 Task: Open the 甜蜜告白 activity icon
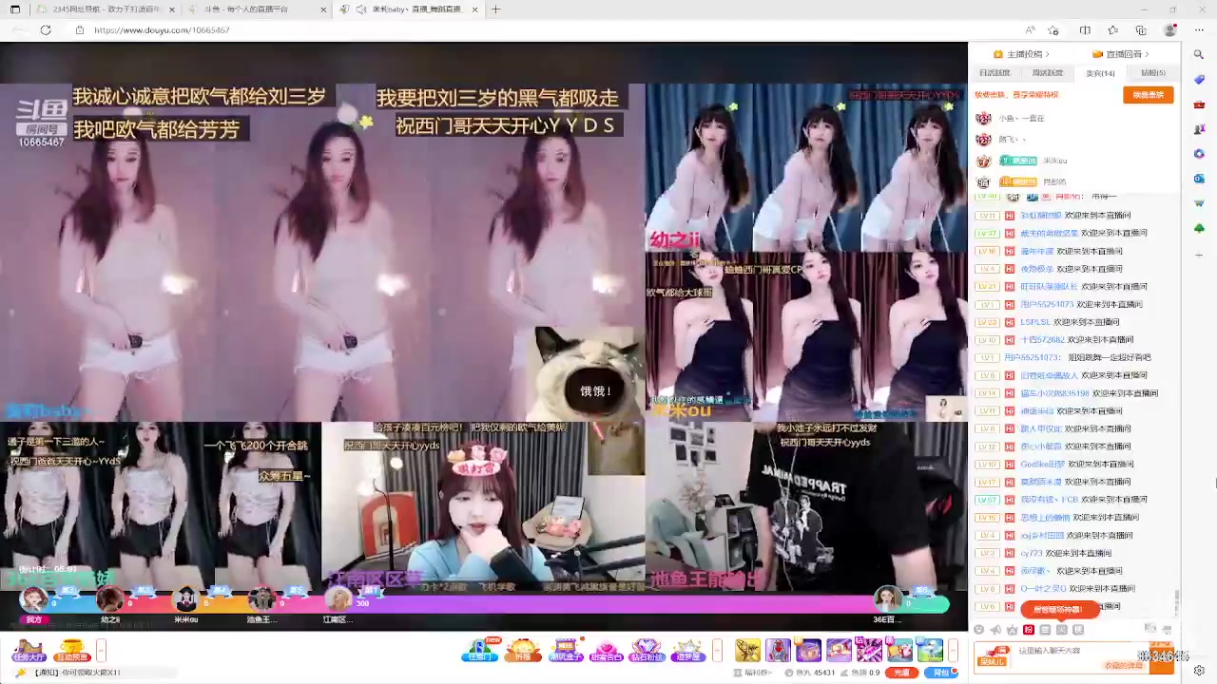606,651
